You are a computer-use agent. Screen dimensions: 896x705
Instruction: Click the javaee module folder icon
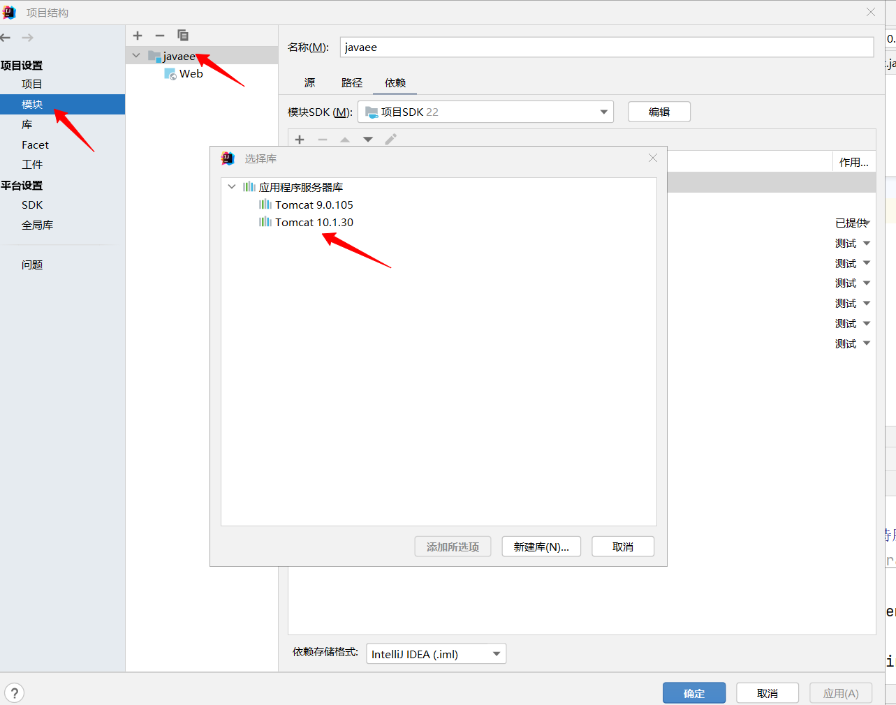pyautogui.click(x=154, y=56)
